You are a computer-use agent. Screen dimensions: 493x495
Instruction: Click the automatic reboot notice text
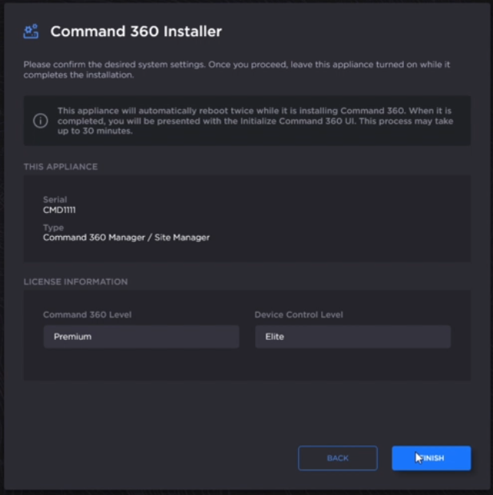(253, 121)
